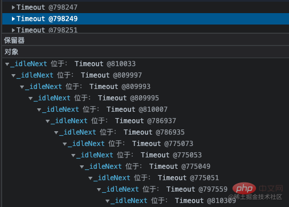
Task: Select retainer Timeout @786935 text
Action: coord(154,132)
